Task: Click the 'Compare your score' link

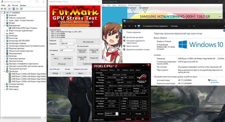Action: 81,69
